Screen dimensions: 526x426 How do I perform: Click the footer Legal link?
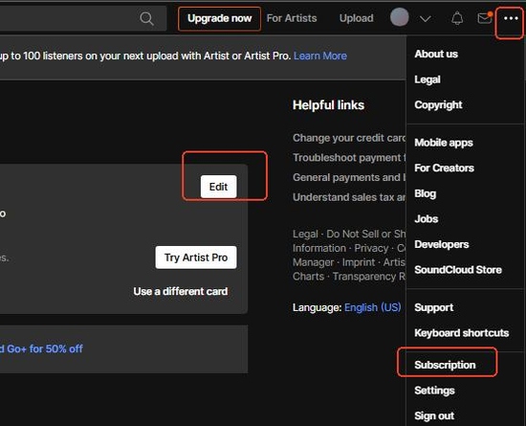point(305,234)
